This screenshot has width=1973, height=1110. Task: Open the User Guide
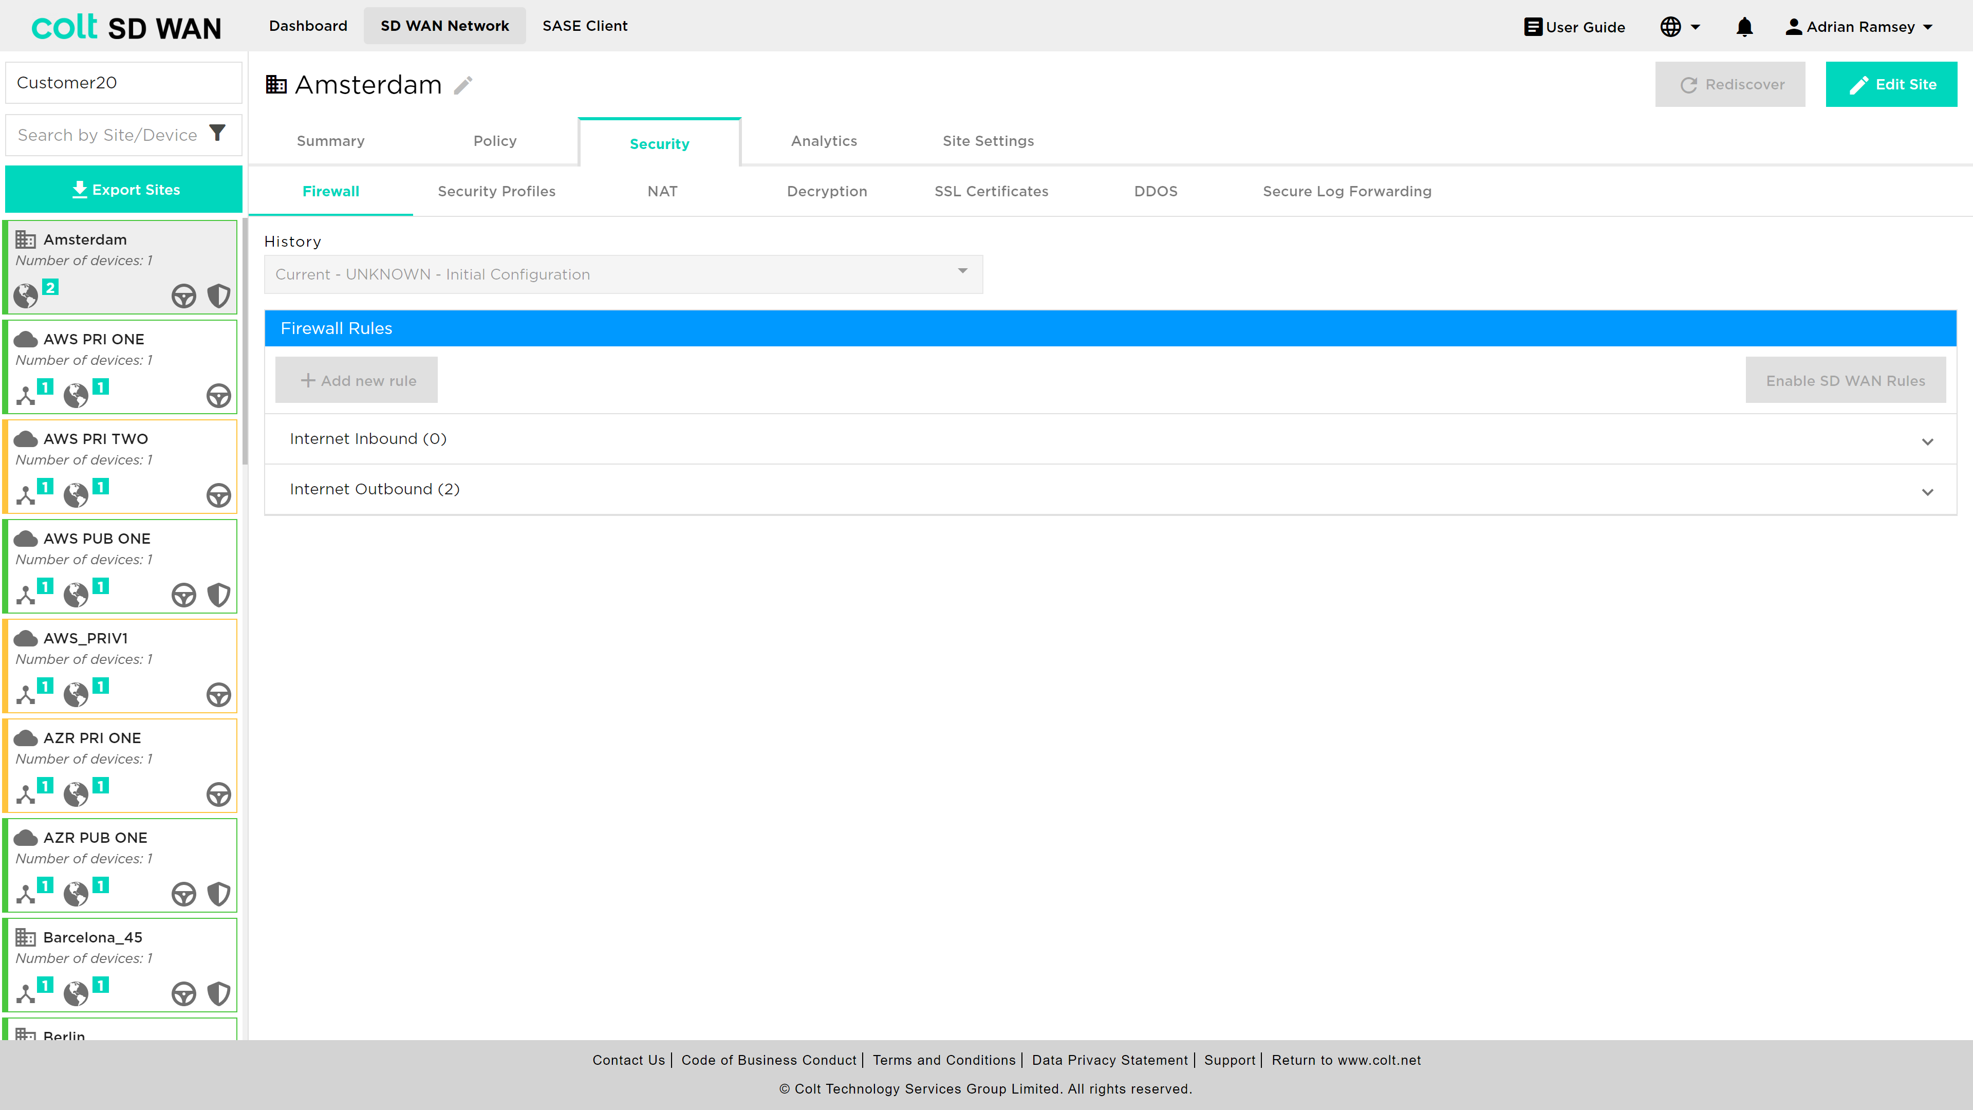click(x=1574, y=27)
